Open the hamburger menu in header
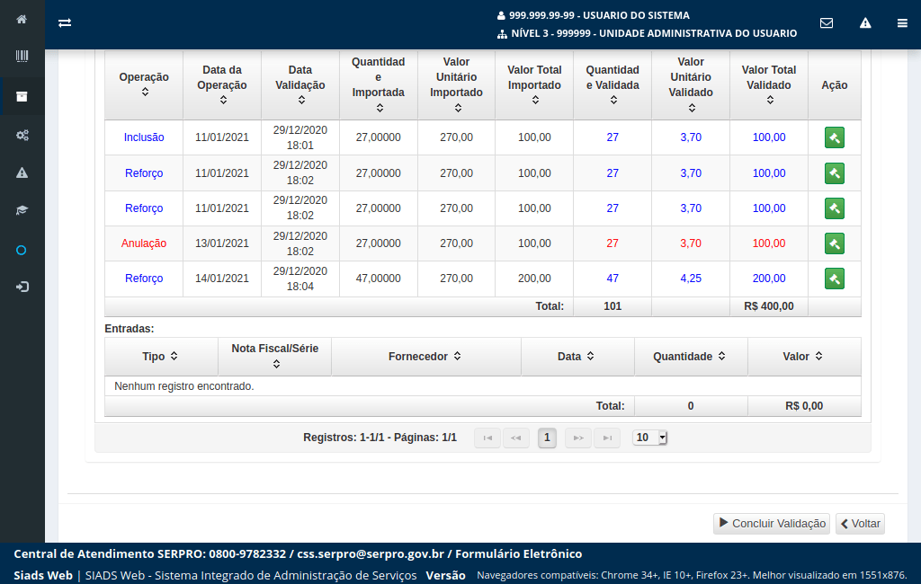The width and height of the screenshot is (921, 584). coord(902,22)
